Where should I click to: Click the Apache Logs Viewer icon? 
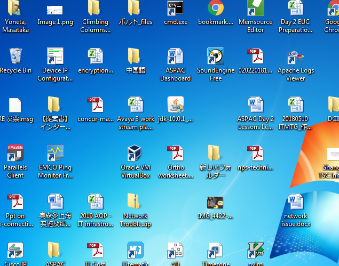pos(295,56)
